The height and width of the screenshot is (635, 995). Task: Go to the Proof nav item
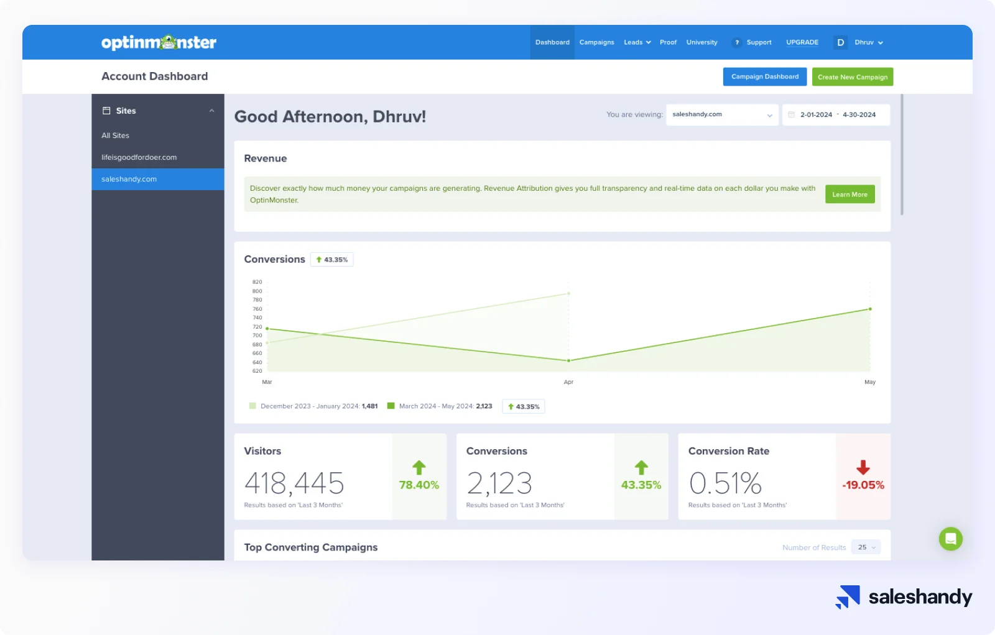tap(668, 42)
